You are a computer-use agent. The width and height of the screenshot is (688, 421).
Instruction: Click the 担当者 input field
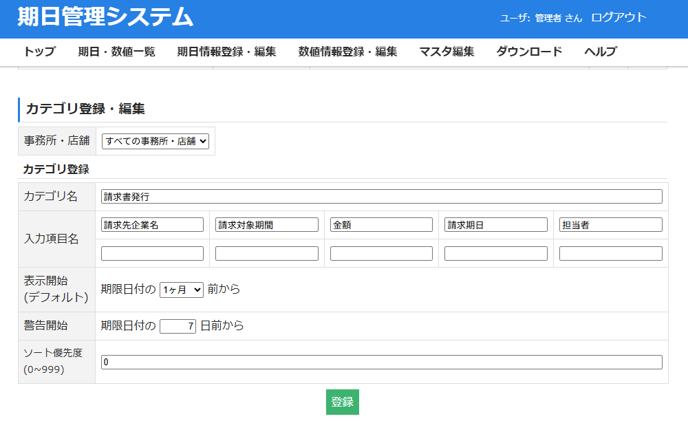tap(610, 225)
